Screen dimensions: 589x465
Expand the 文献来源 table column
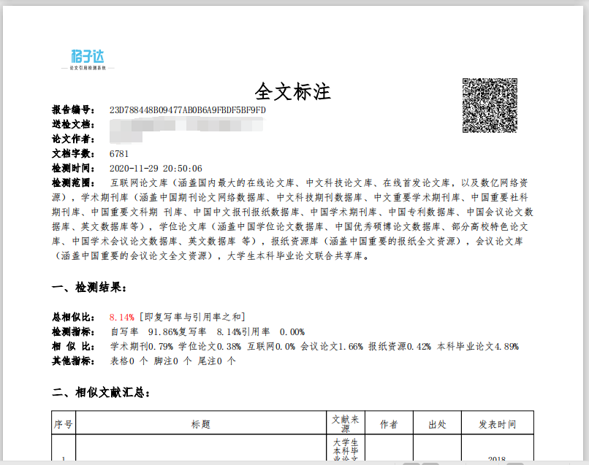[346, 422]
